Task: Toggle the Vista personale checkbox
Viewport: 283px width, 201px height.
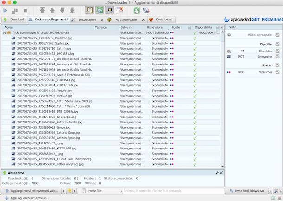Action: pos(277,35)
